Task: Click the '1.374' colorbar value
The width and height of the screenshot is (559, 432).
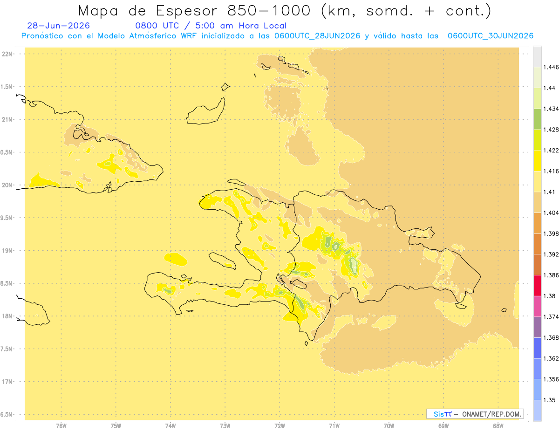Action: click(x=551, y=316)
